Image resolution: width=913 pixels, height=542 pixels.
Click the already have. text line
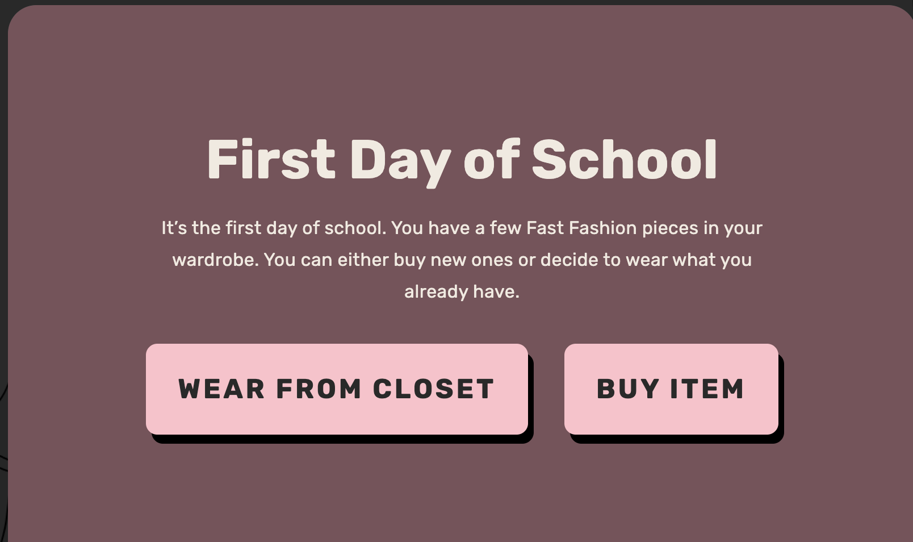(462, 291)
